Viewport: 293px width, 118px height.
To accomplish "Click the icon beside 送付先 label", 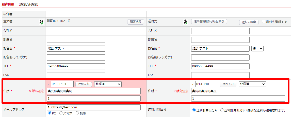I will click(x=186, y=22).
